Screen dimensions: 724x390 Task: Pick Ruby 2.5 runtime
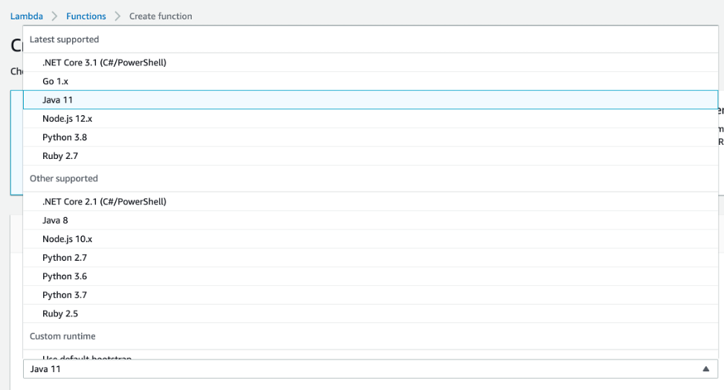pyautogui.click(x=60, y=313)
